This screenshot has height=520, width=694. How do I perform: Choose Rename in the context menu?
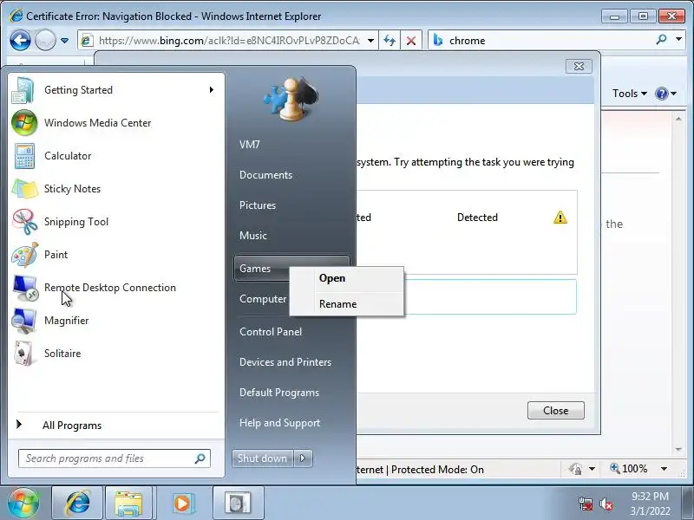(346, 304)
